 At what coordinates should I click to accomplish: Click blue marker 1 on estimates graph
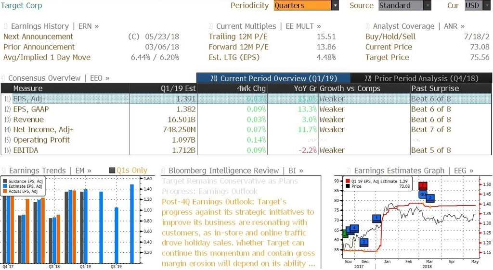376,218
